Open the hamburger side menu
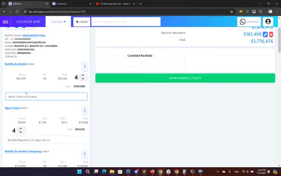 [x=5, y=22]
